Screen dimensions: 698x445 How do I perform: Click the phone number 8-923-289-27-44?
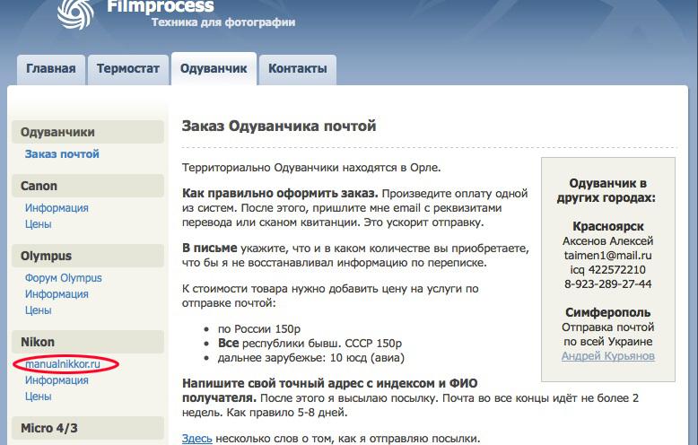pos(608,284)
